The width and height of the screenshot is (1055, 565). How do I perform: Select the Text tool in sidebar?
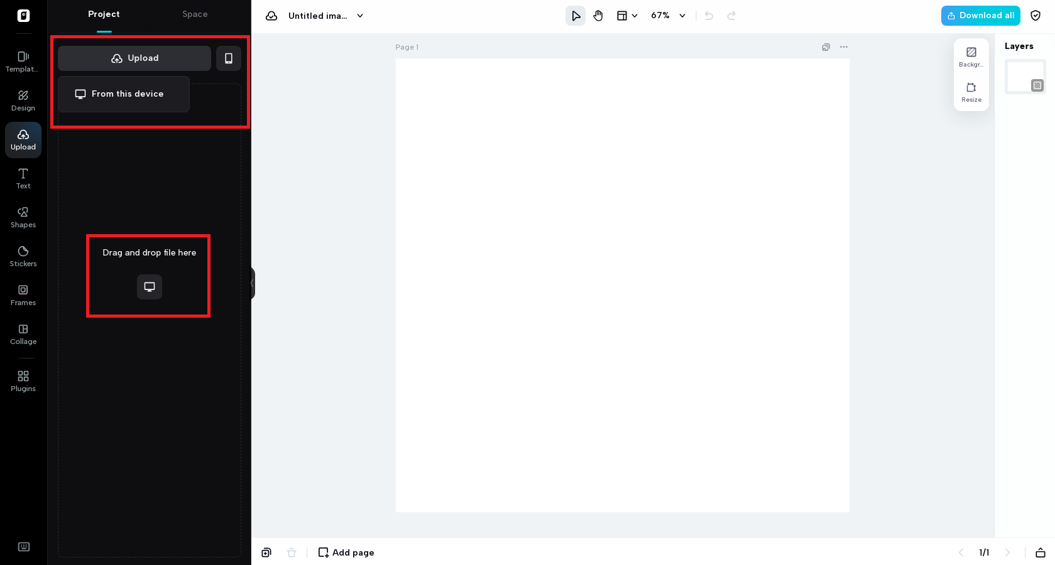tap(23, 178)
